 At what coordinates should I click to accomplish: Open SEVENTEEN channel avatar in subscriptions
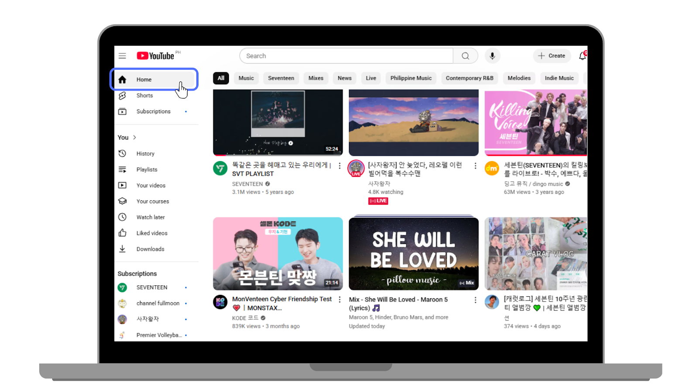123,287
